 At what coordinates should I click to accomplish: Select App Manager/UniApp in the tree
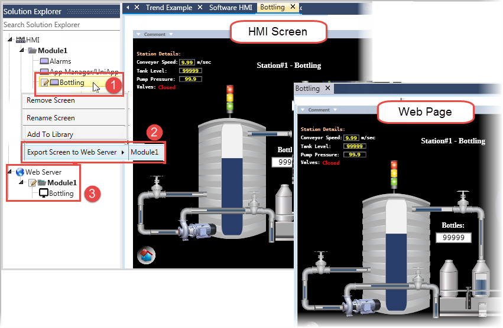(x=84, y=71)
